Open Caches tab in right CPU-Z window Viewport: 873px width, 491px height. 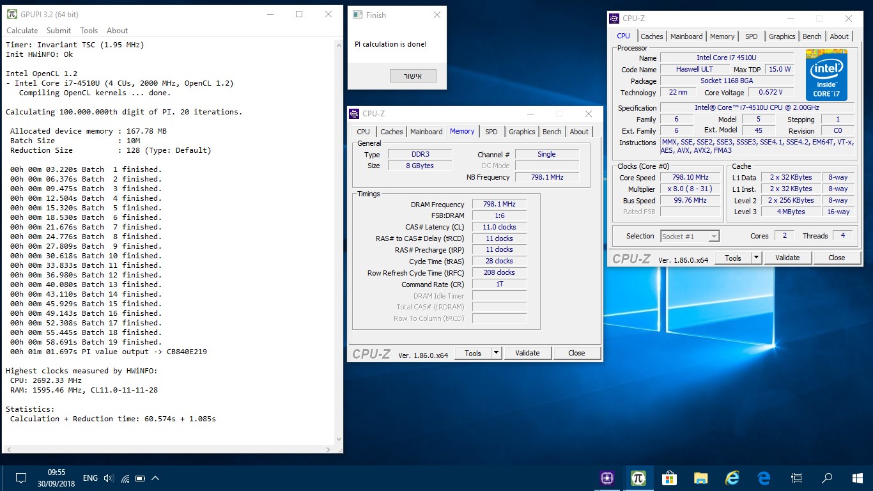652,36
